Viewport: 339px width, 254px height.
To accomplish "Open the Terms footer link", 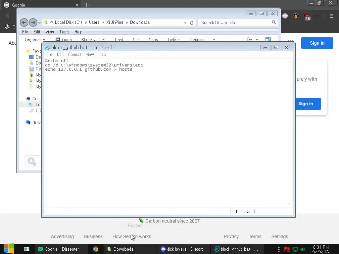I will [255, 236].
